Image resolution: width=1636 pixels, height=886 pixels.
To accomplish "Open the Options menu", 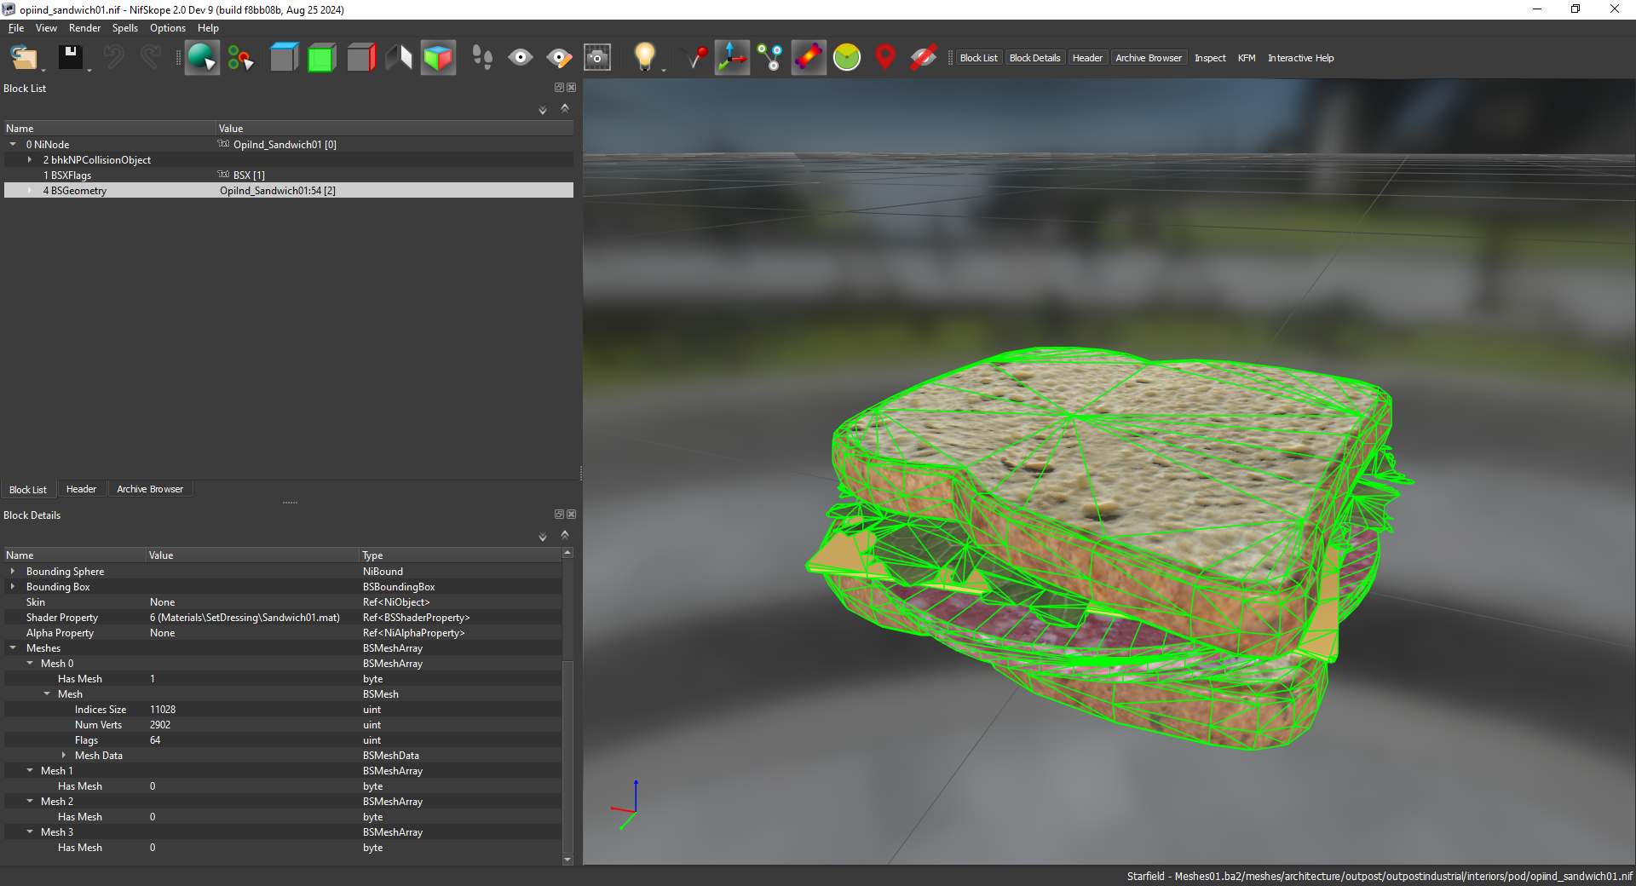I will click(x=168, y=28).
